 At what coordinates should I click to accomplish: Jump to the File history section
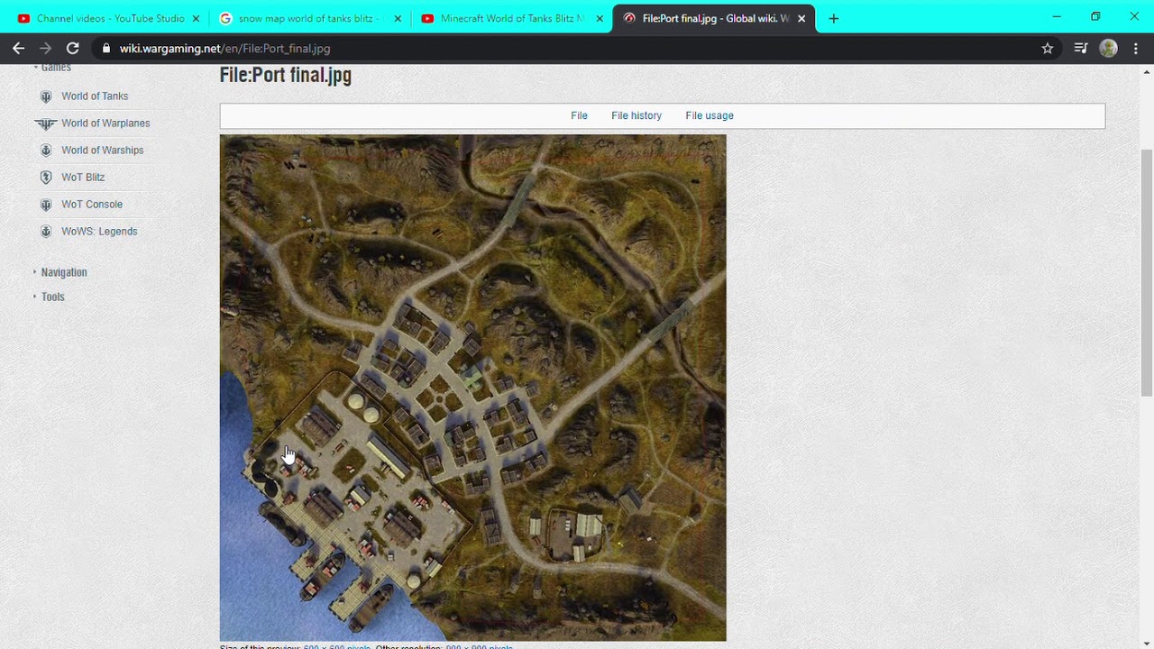(637, 115)
